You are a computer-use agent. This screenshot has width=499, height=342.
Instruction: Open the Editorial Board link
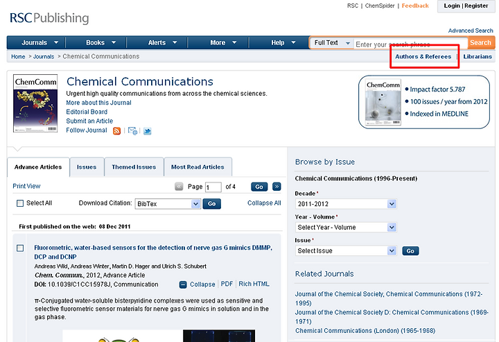(x=87, y=112)
